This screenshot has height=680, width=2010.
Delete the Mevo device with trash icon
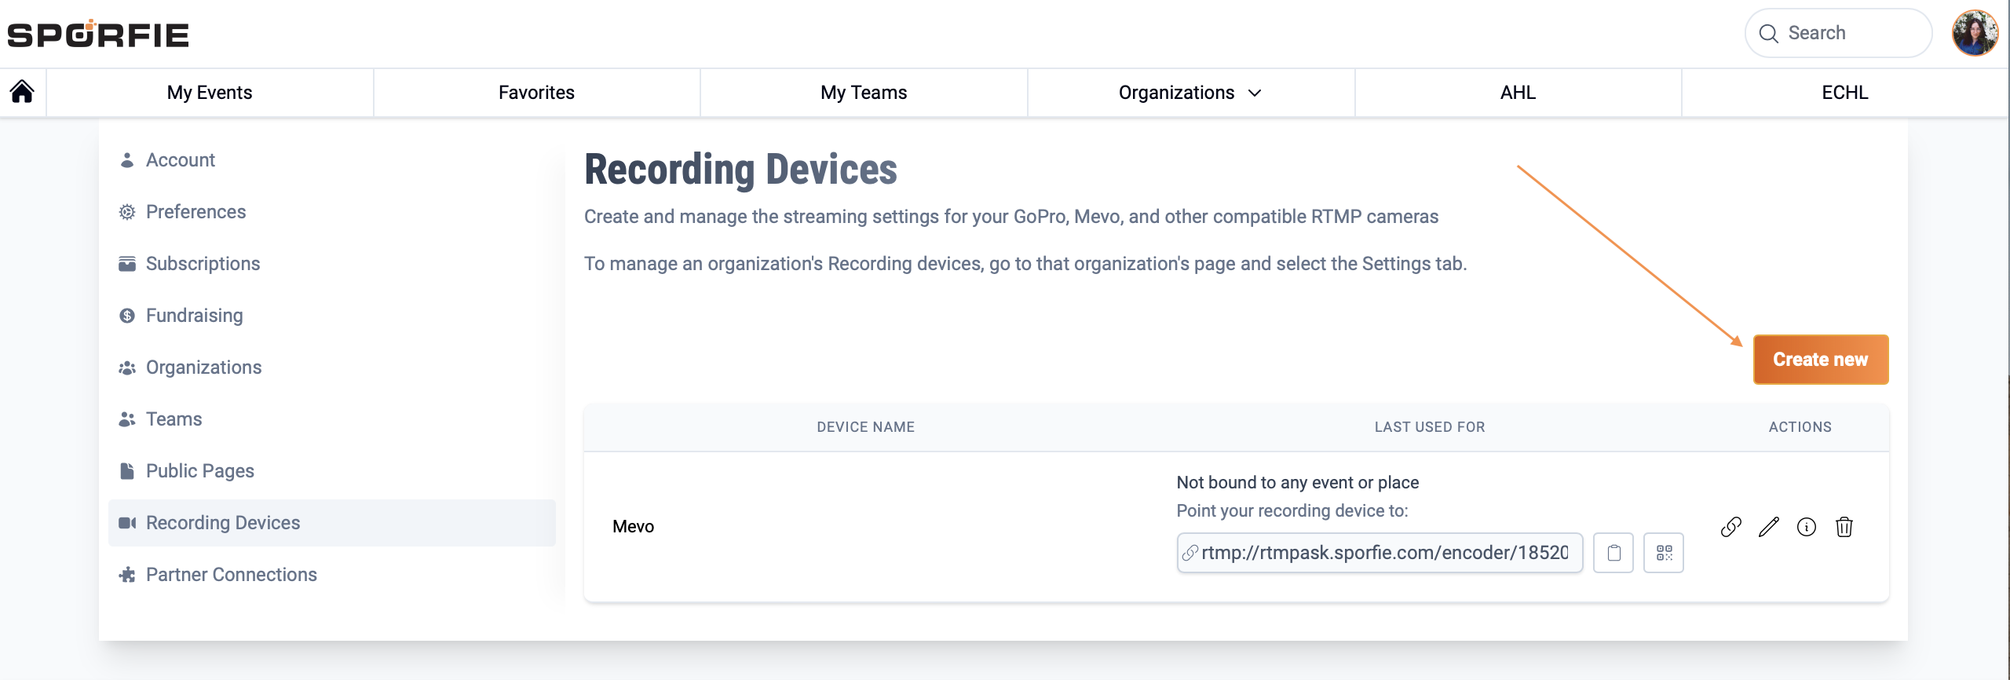[1844, 527]
